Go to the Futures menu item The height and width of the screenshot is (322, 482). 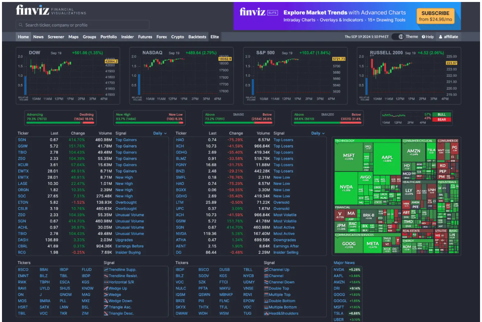point(145,37)
